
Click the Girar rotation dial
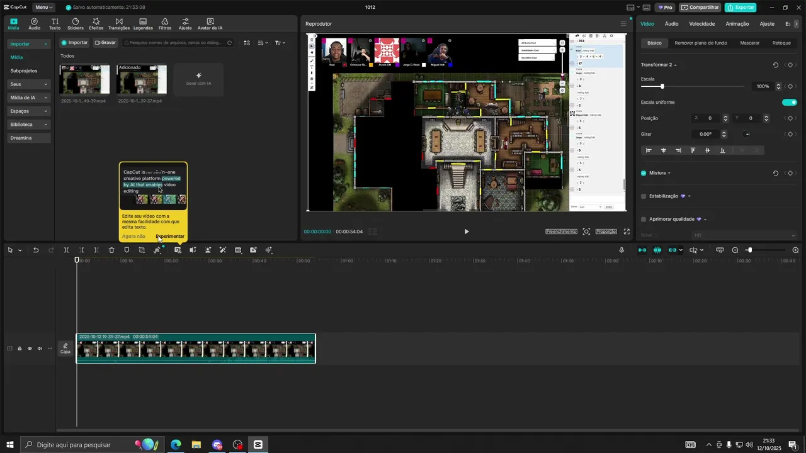pos(747,134)
